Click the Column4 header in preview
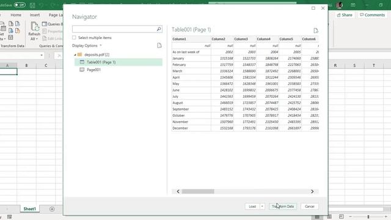 point(268,39)
